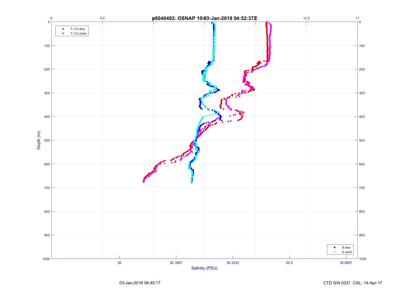
Task: Select the 'S climb' legend entry
Action: tap(347, 252)
